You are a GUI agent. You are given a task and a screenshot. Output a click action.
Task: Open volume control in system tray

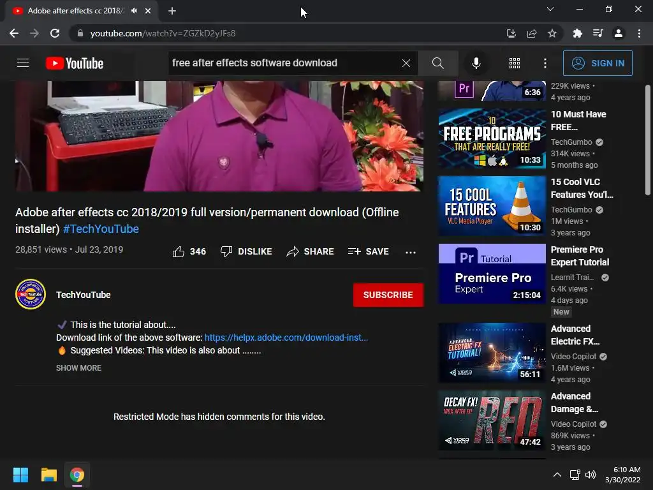coord(591,475)
